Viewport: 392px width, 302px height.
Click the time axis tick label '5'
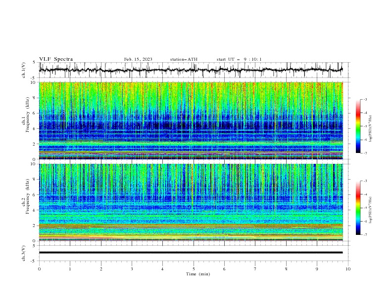click(194, 269)
